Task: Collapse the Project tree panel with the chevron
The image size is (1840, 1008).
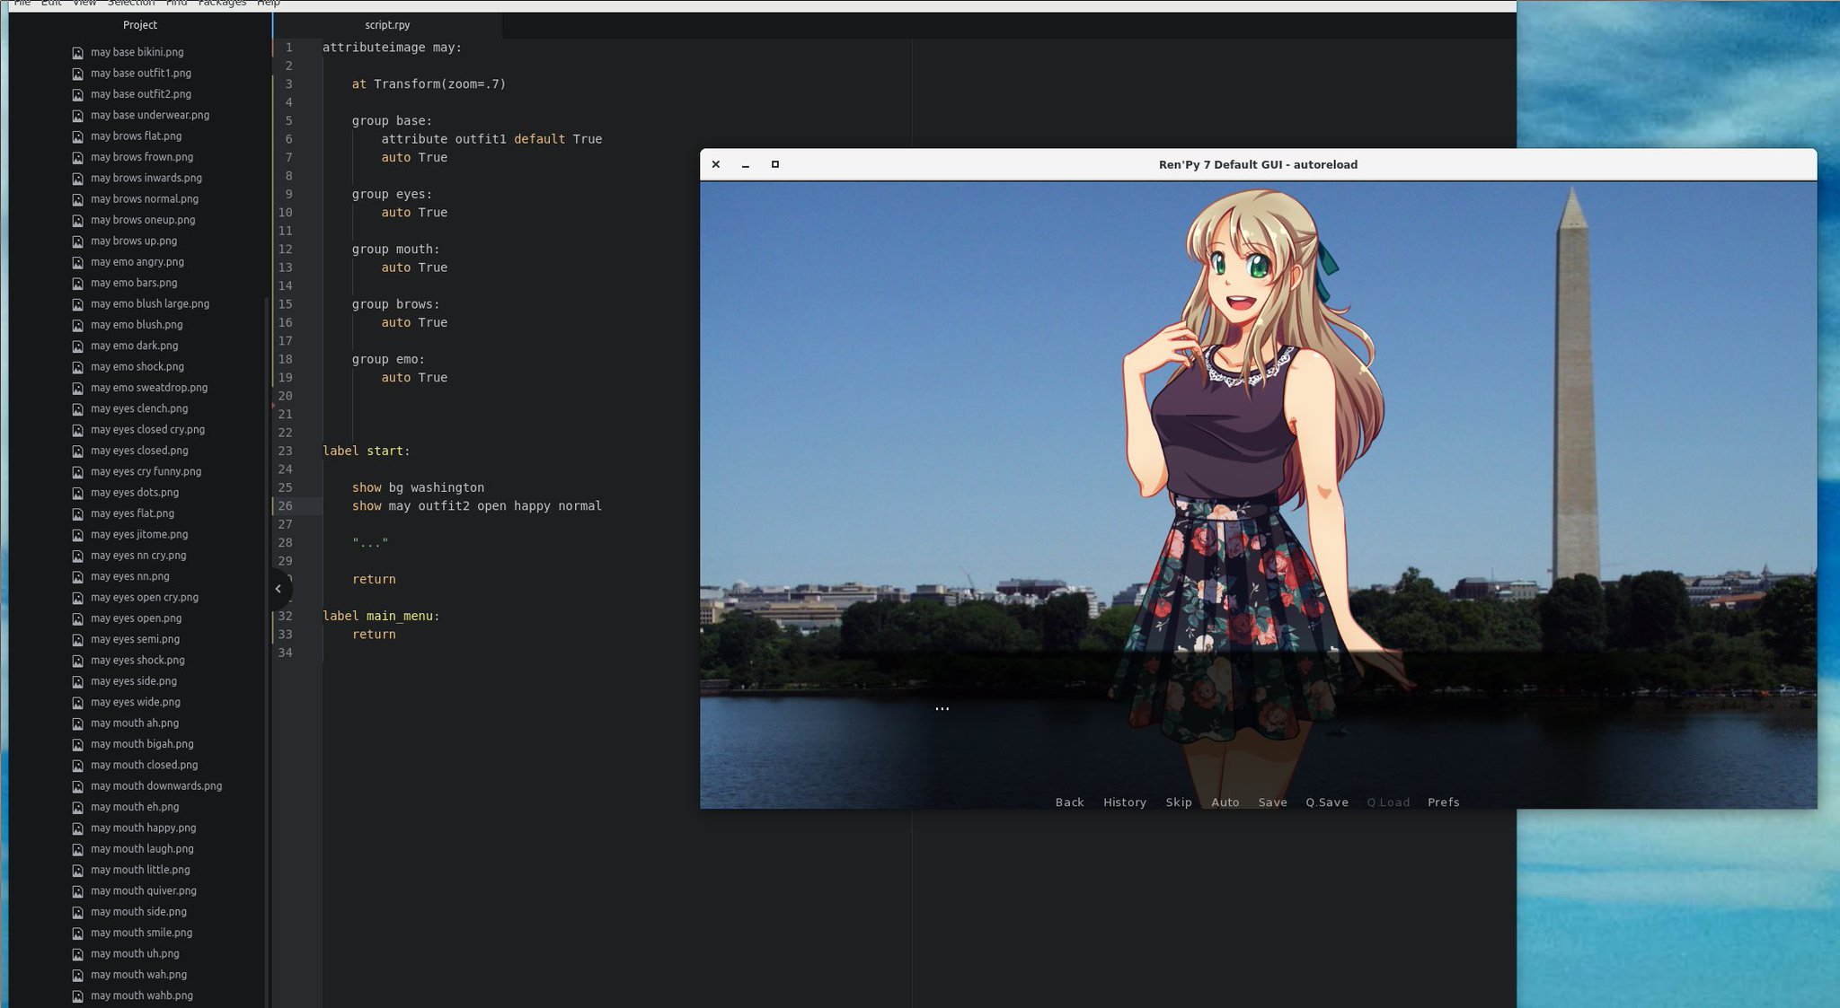Action: point(279,589)
